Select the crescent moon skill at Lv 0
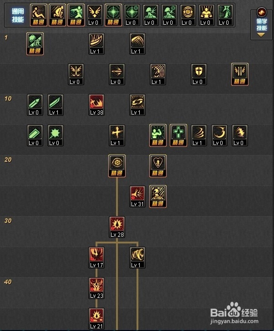The height and width of the screenshot is (331, 274). coord(219,135)
